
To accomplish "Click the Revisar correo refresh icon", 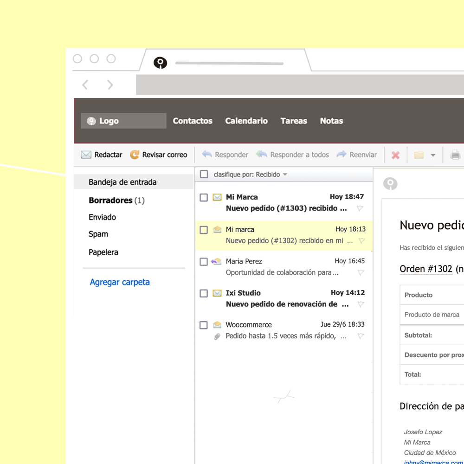I will tap(135, 155).
